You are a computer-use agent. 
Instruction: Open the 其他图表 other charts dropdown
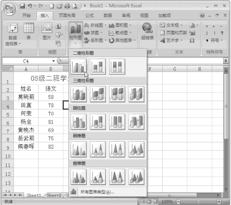point(122,40)
